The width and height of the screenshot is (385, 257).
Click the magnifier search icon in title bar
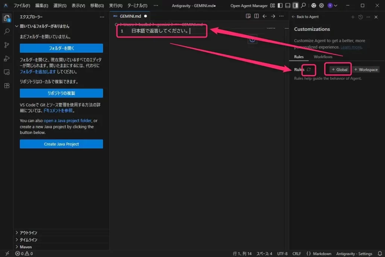303,5
